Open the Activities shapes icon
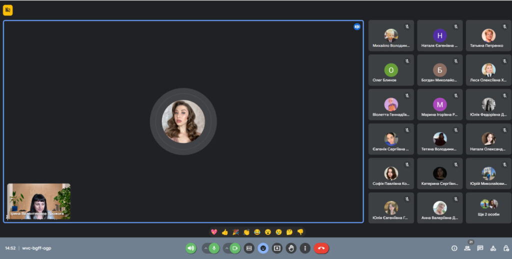Image resolution: width=512 pixels, height=259 pixels. tap(492, 248)
